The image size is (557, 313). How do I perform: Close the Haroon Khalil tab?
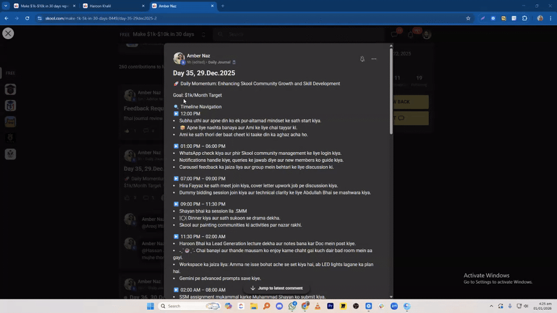[143, 6]
